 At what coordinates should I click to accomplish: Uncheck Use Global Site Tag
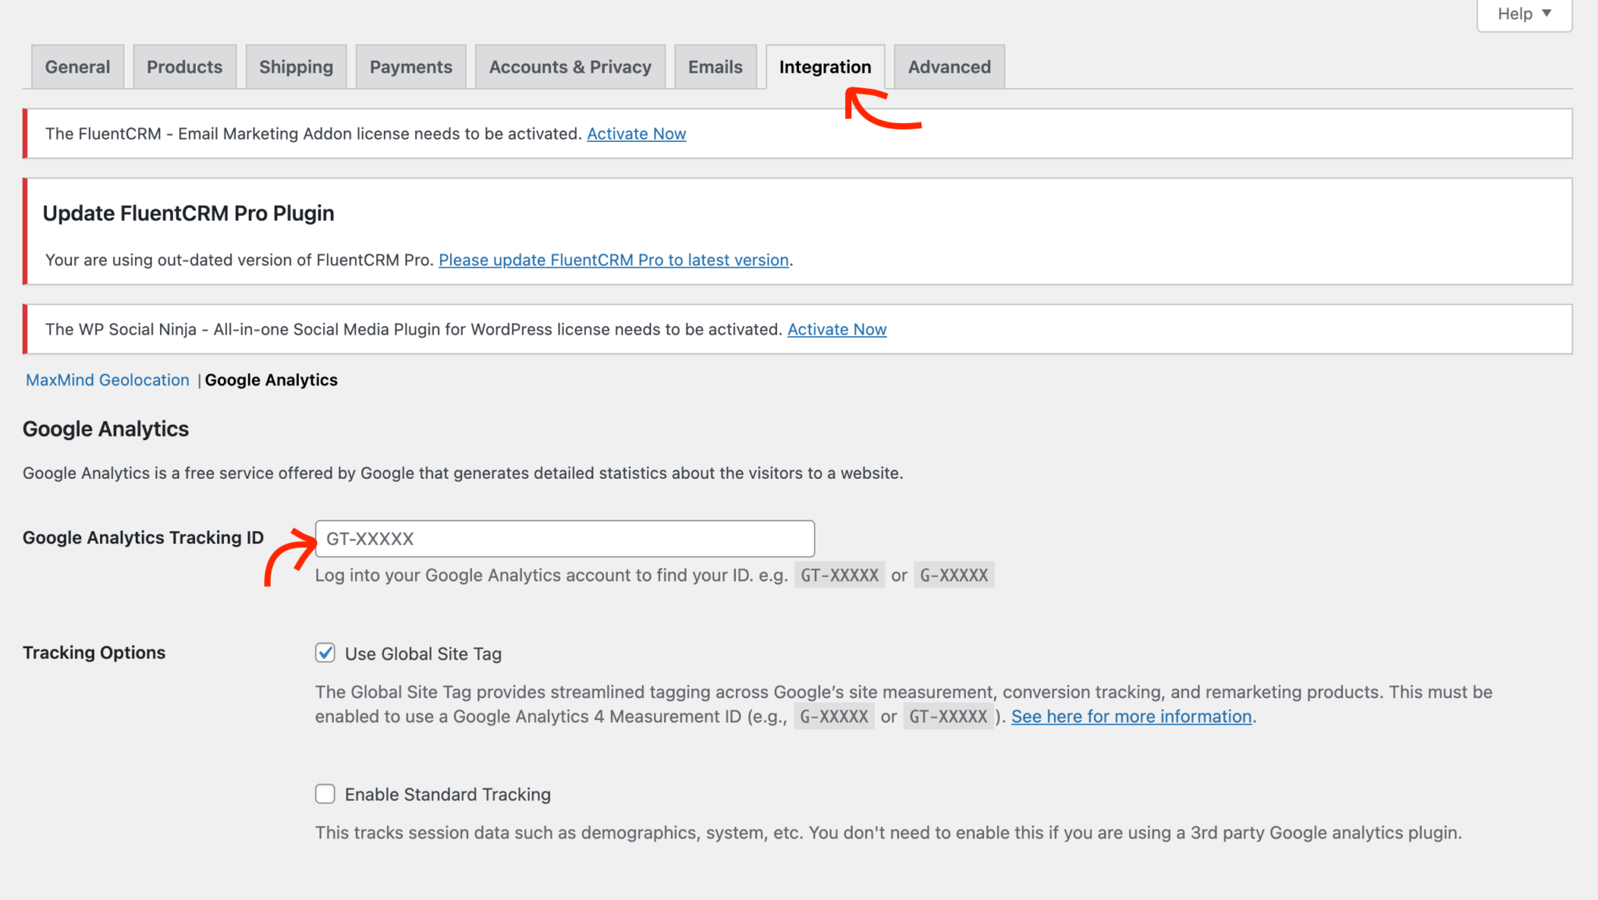325,654
